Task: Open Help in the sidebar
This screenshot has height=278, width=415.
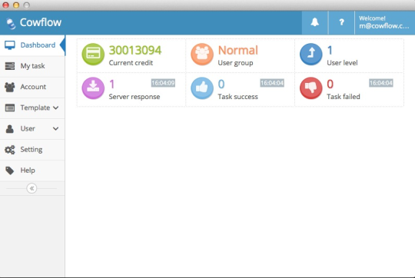Action: click(32, 170)
